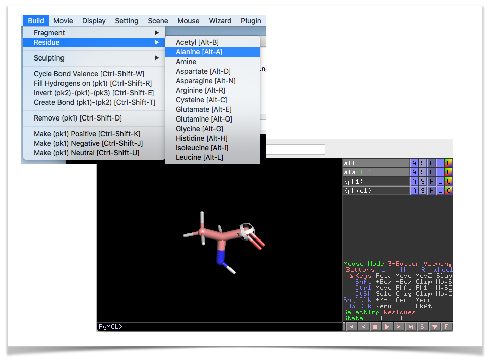Select Amine residue

click(213, 62)
